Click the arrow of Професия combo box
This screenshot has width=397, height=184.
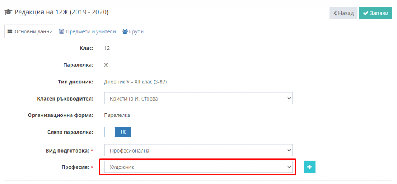pyautogui.click(x=289, y=167)
